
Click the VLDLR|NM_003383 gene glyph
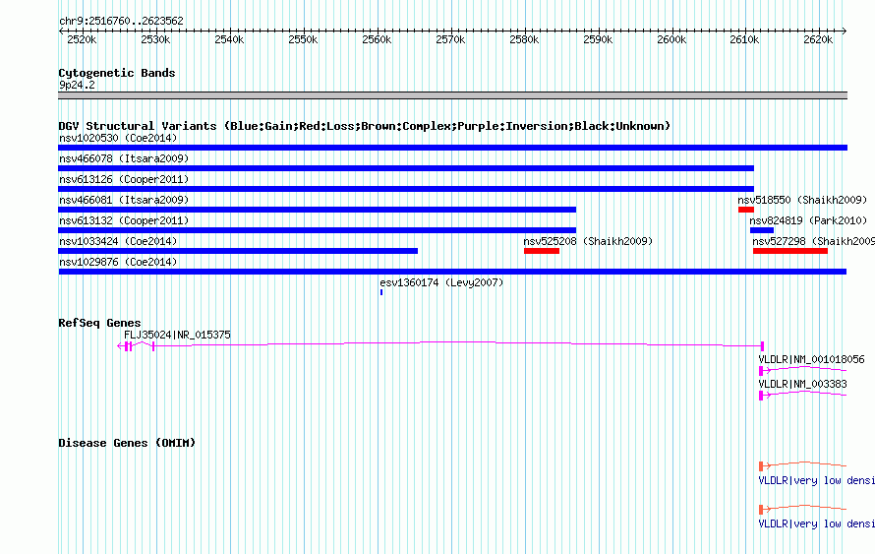pos(802,395)
